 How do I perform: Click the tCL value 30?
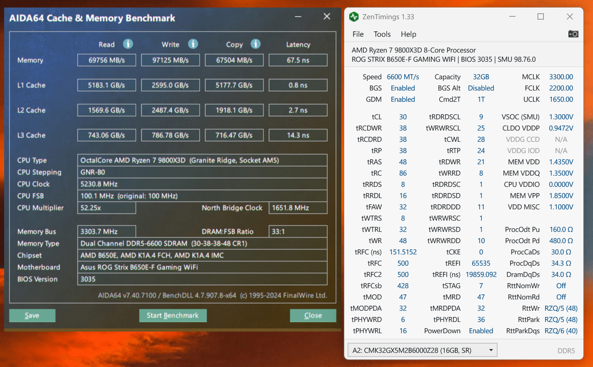403,117
